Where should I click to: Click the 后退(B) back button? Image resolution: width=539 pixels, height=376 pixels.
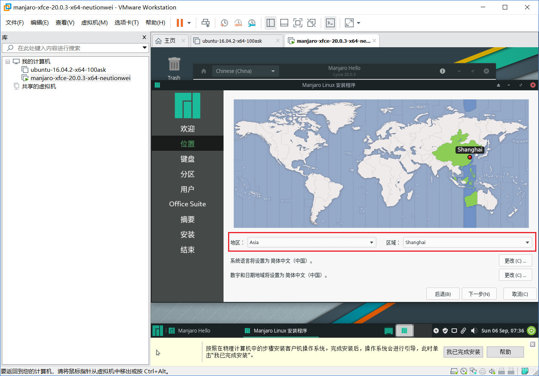(443, 294)
